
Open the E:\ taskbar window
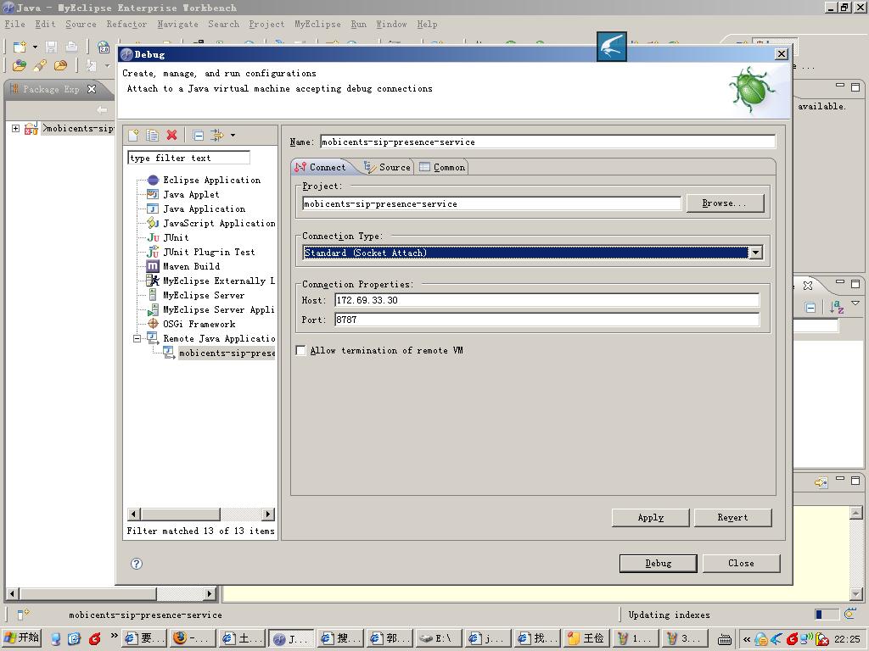pyautogui.click(x=437, y=638)
